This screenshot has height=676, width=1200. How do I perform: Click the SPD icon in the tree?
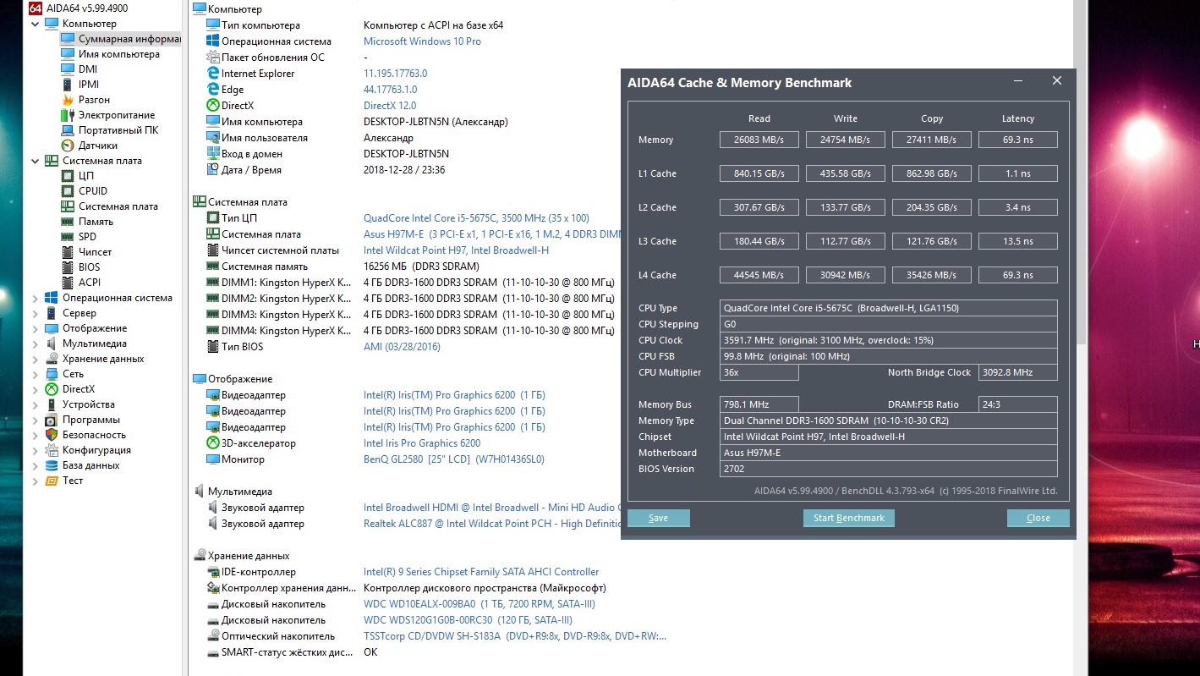tap(68, 237)
